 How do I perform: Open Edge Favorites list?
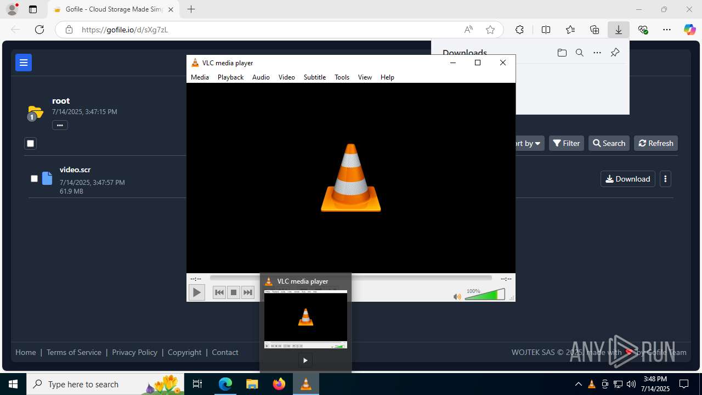pyautogui.click(x=570, y=30)
